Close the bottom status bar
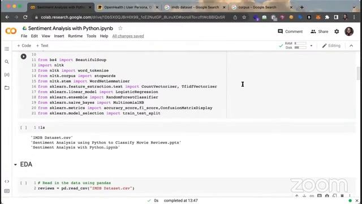This screenshot has height=204, width=362. 357,201
